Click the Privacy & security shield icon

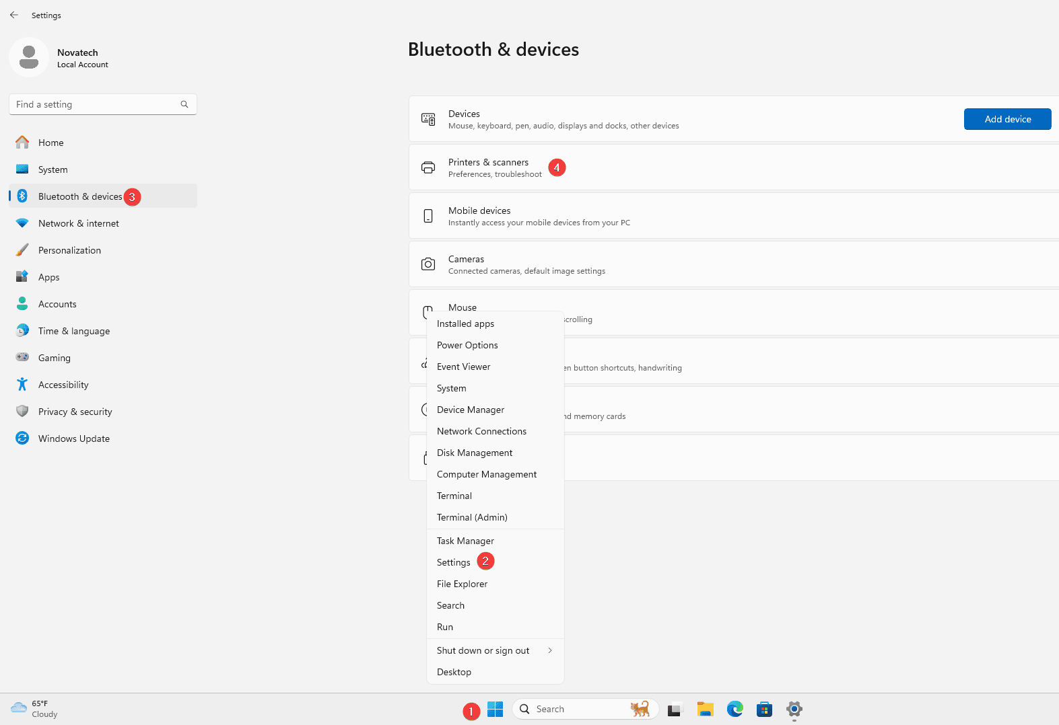pyautogui.click(x=22, y=412)
